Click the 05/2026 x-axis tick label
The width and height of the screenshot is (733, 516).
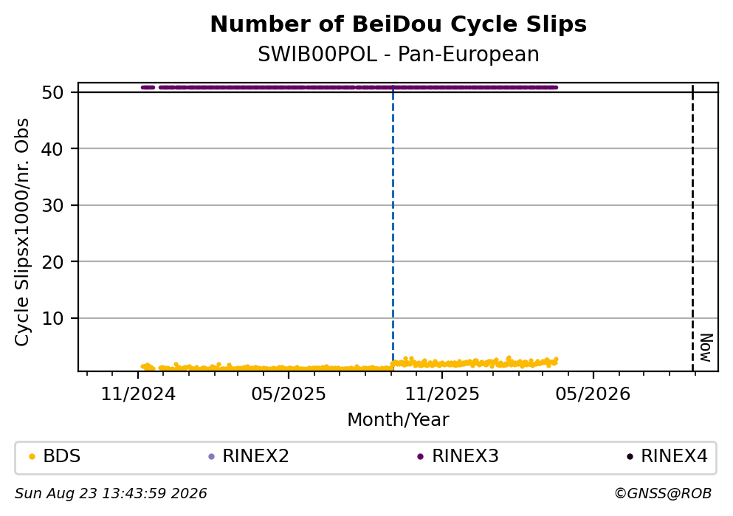[593, 394]
